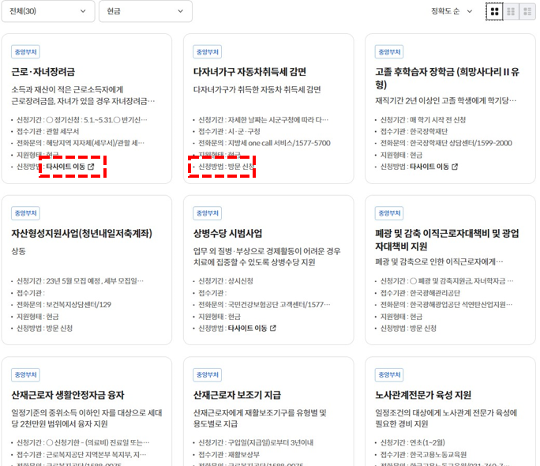Select description text under 근로·자녀장려금
The height and width of the screenshot is (466, 540).
[83, 96]
